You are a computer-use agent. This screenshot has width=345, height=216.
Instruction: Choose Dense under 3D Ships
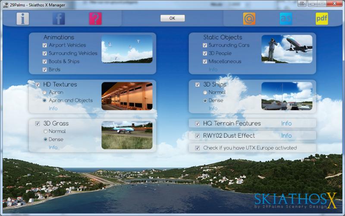click(205, 101)
